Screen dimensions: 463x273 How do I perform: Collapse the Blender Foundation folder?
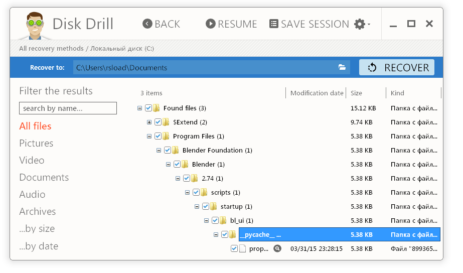[159, 150]
